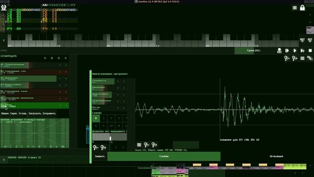Stop playback with the square button
314x177 pixels.
tap(310, 51)
